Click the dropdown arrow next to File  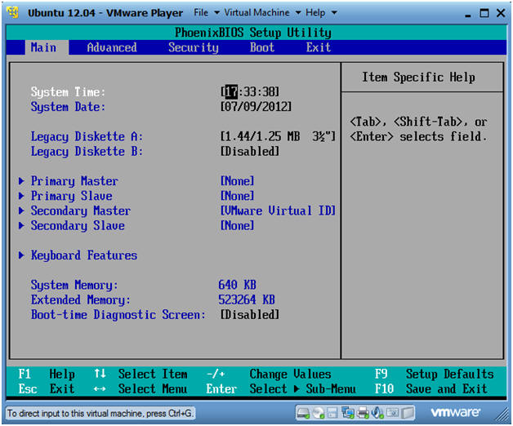(216, 13)
